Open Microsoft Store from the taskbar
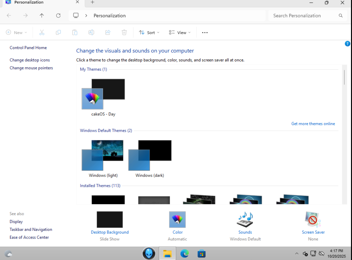The image size is (352, 260). point(201,254)
